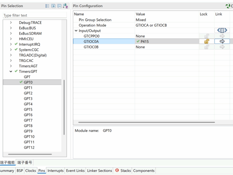Collapse the Timers:GPT node
This screenshot has width=233, height=175.
click(11, 71)
